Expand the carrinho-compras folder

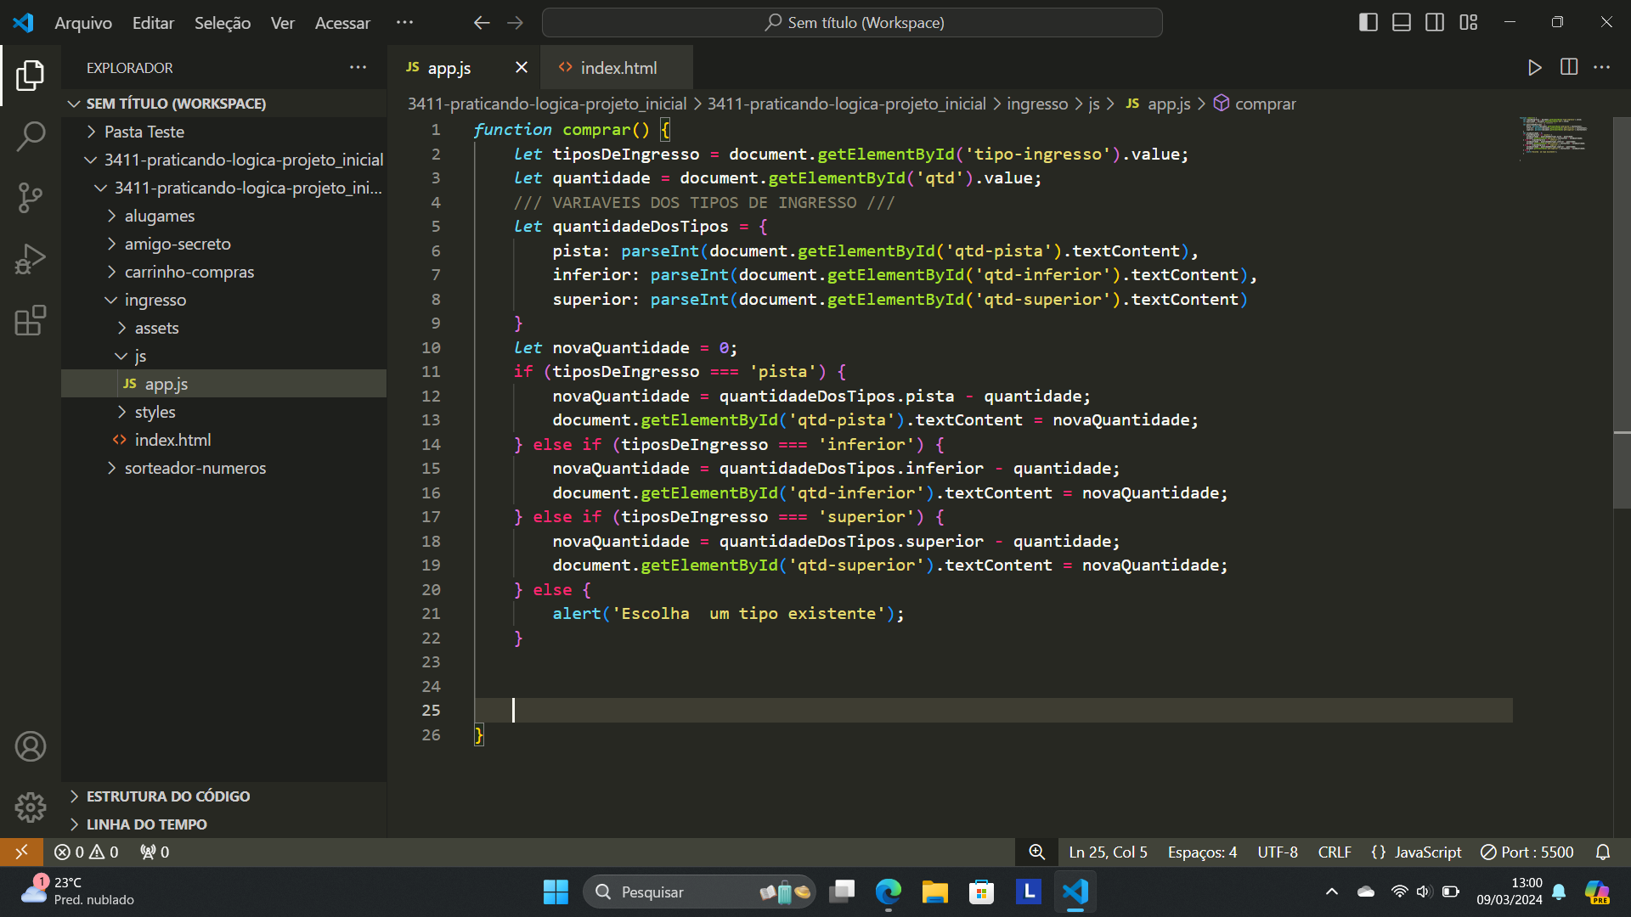coord(224,272)
